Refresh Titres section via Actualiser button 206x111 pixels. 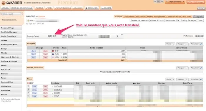[x=196, y=79]
